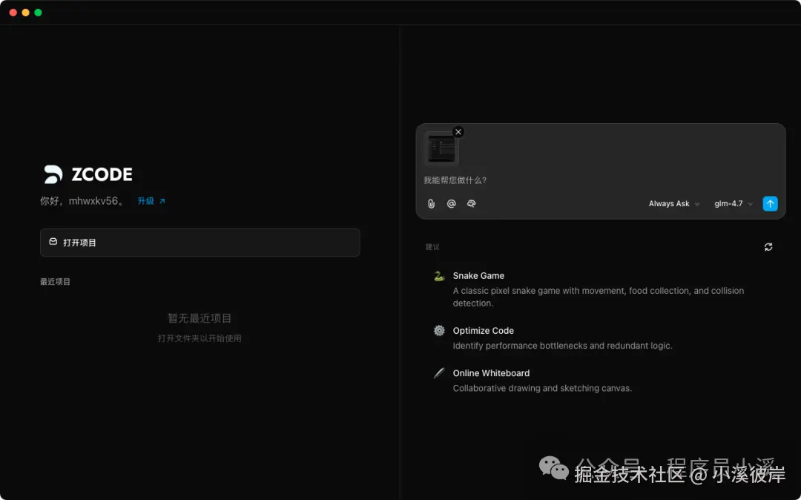Select the Optimize Code gear icon
Viewport: 801px width, 500px height.
(x=438, y=330)
